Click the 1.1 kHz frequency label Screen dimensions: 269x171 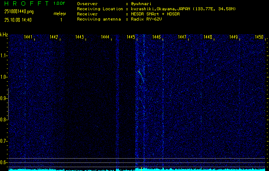(3, 56)
